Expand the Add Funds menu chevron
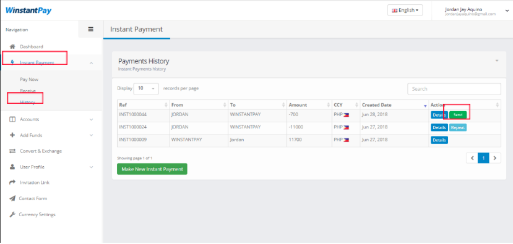This screenshot has width=513, height=244. (92, 135)
